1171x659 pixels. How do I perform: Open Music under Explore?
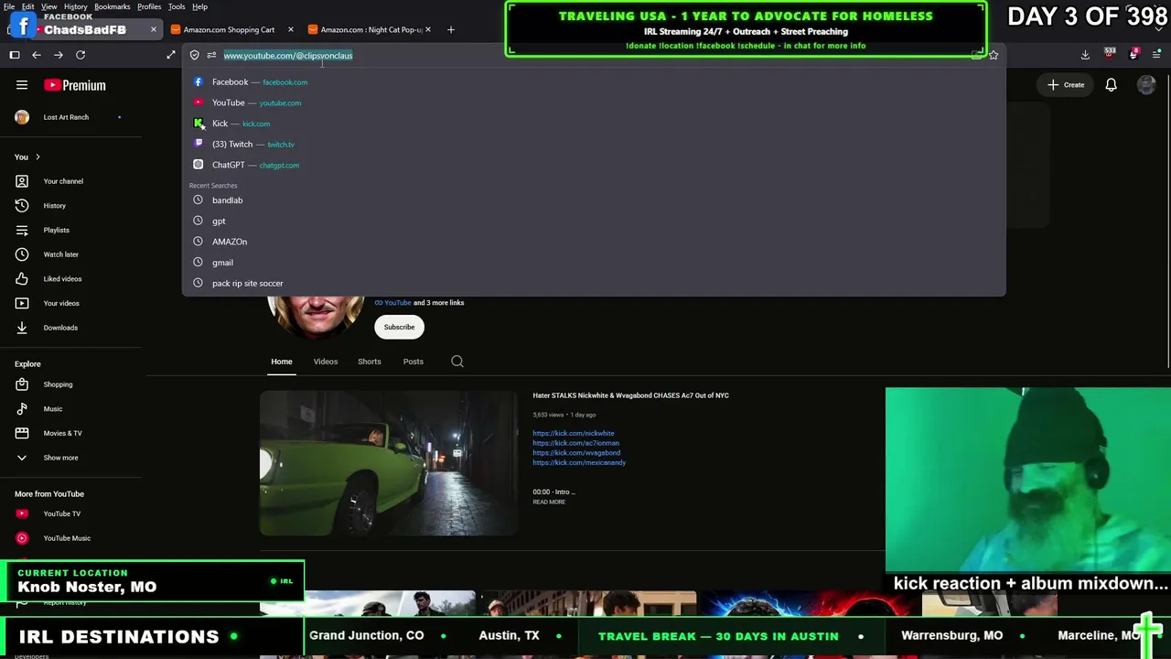[x=53, y=409]
